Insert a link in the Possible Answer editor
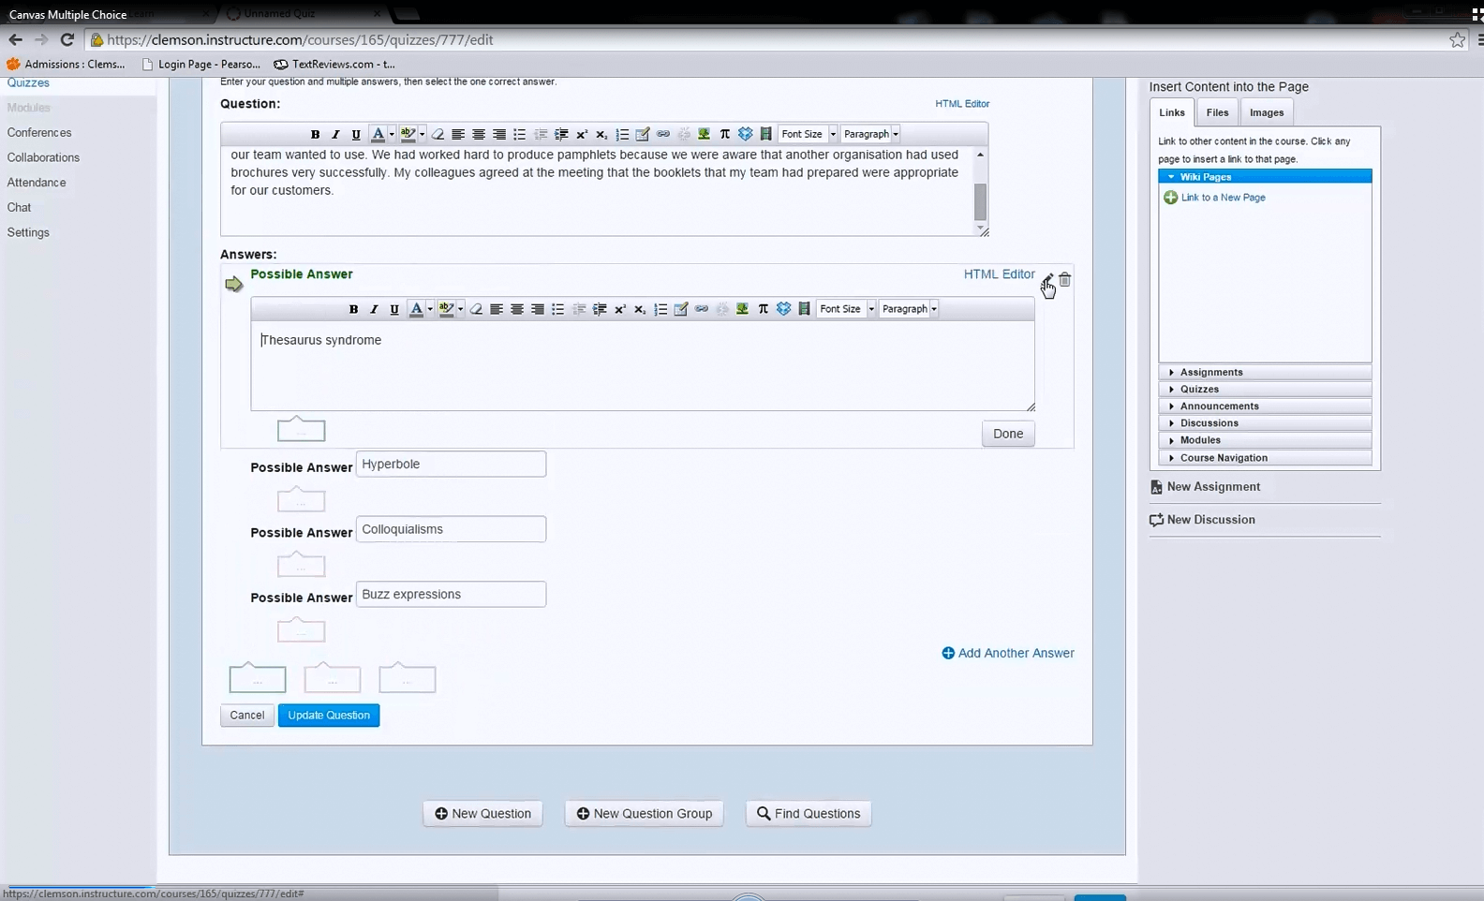This screenshot has width=1484, height=901. (702, 309)
